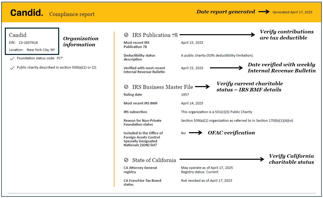
Task: Select the 'CA Franchise Tax Board status' label
Action: tap(142, 183)
